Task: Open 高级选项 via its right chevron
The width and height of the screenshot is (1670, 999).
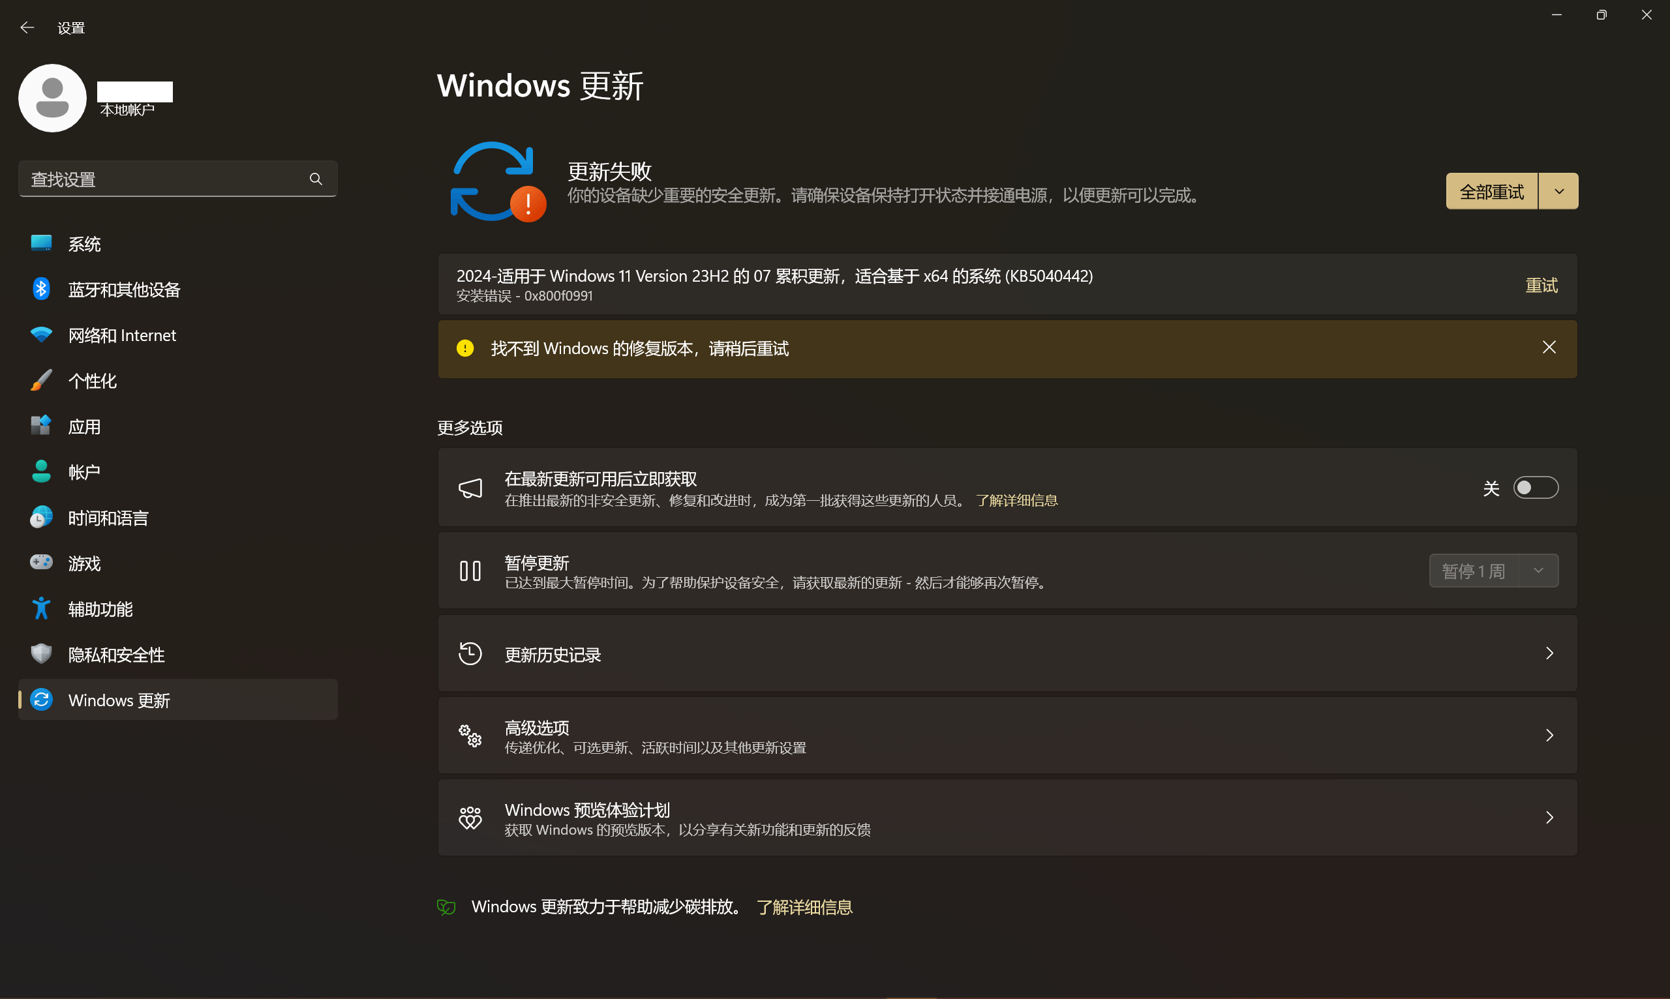Action: [x=1549, y=735]
